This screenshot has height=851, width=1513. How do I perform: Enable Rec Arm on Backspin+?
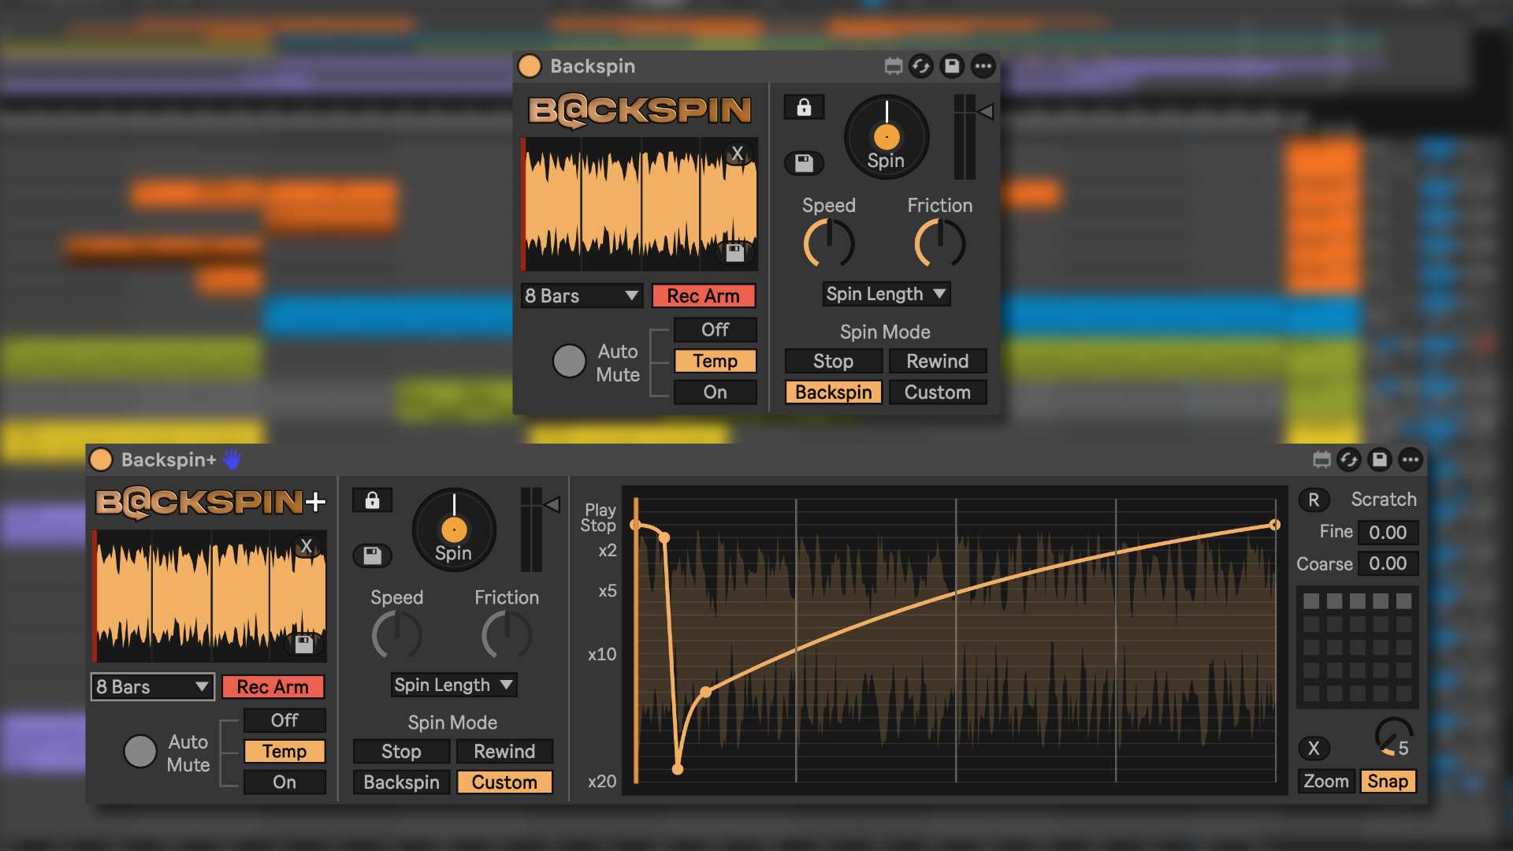point(273,686)
